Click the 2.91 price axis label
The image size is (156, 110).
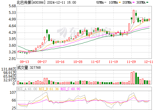coord(12,59)
